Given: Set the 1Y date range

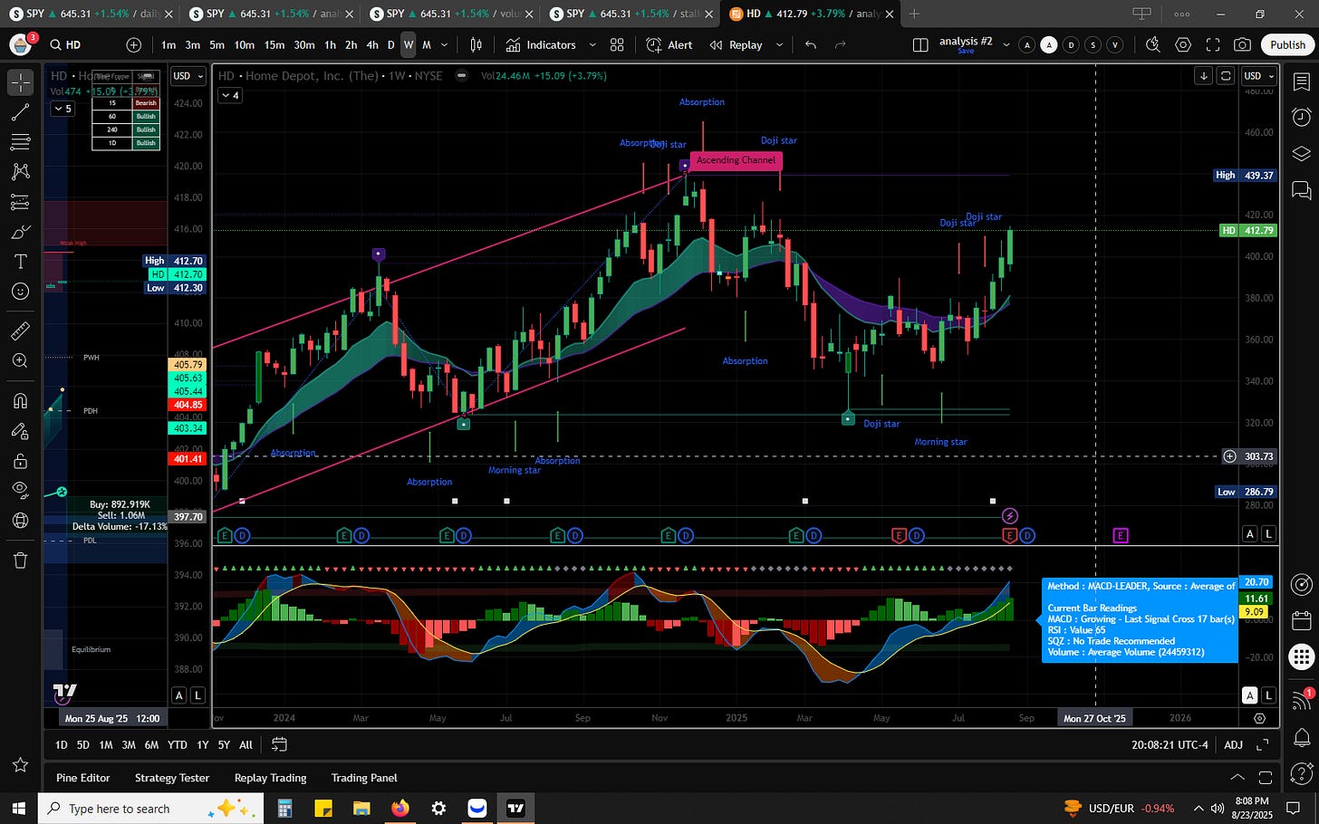Looking at the screenshot, I should tap(202, 744).
